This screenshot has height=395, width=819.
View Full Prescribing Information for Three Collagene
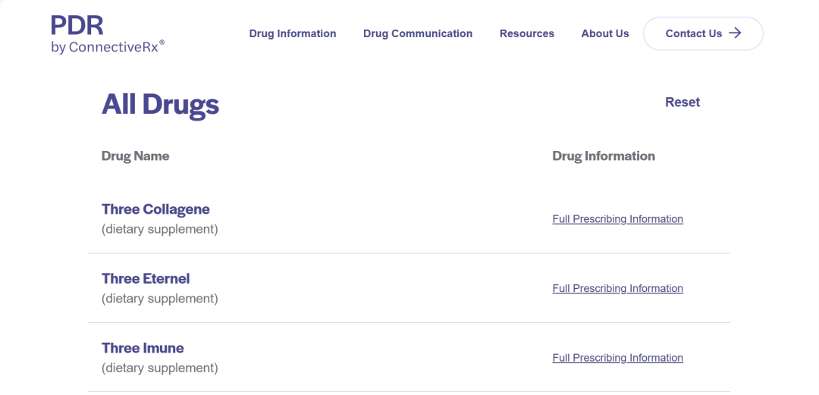click(x=617, y=219)
